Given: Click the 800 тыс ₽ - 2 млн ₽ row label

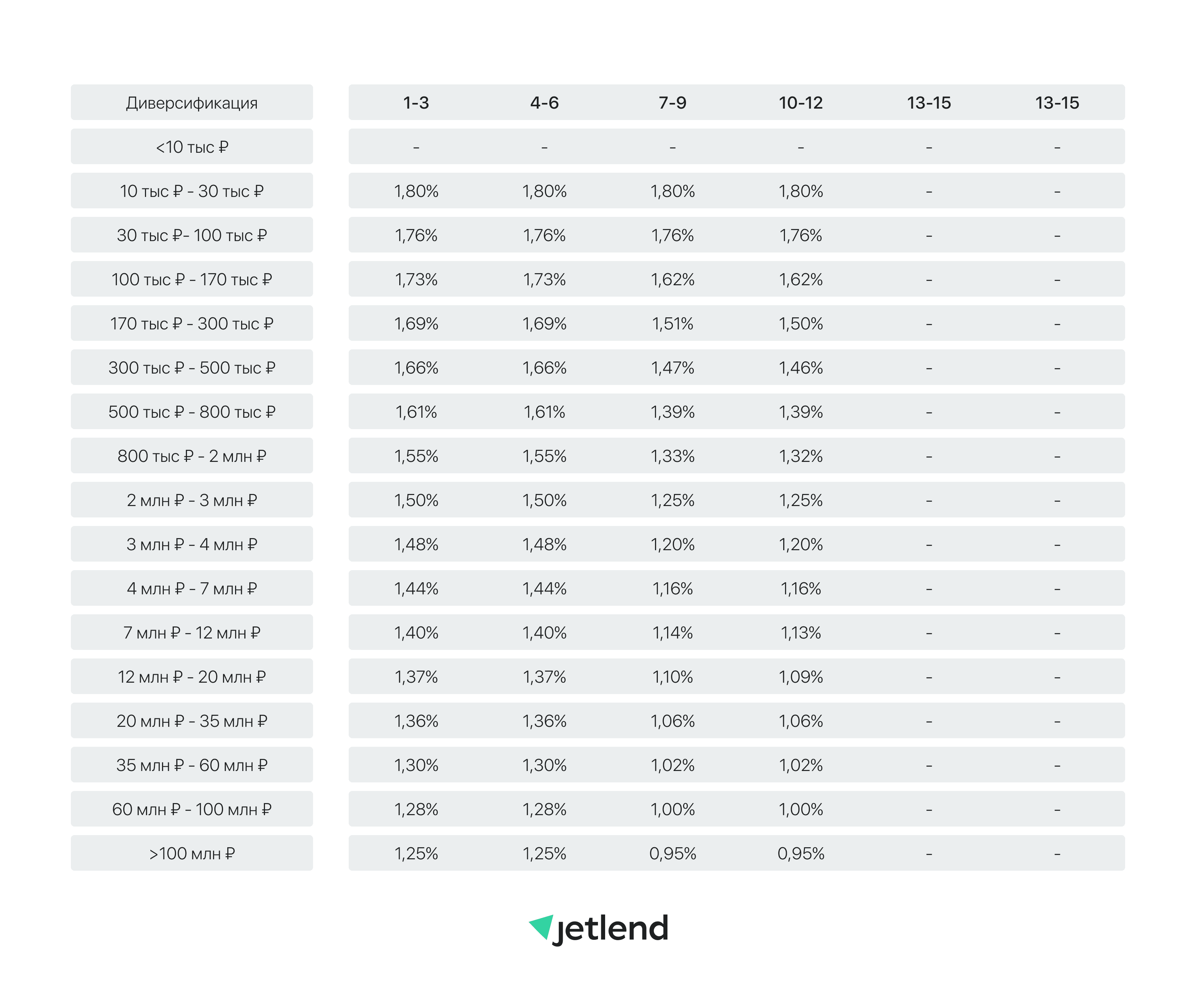Looking at the screenshot, I should click(192, 456).
